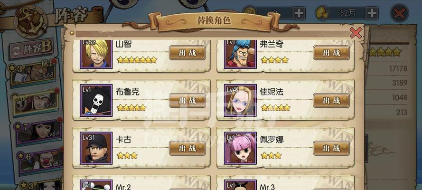Send 佩罗娜 out with 出战
The image size is (422, 190).
click(x=331, y=148)
